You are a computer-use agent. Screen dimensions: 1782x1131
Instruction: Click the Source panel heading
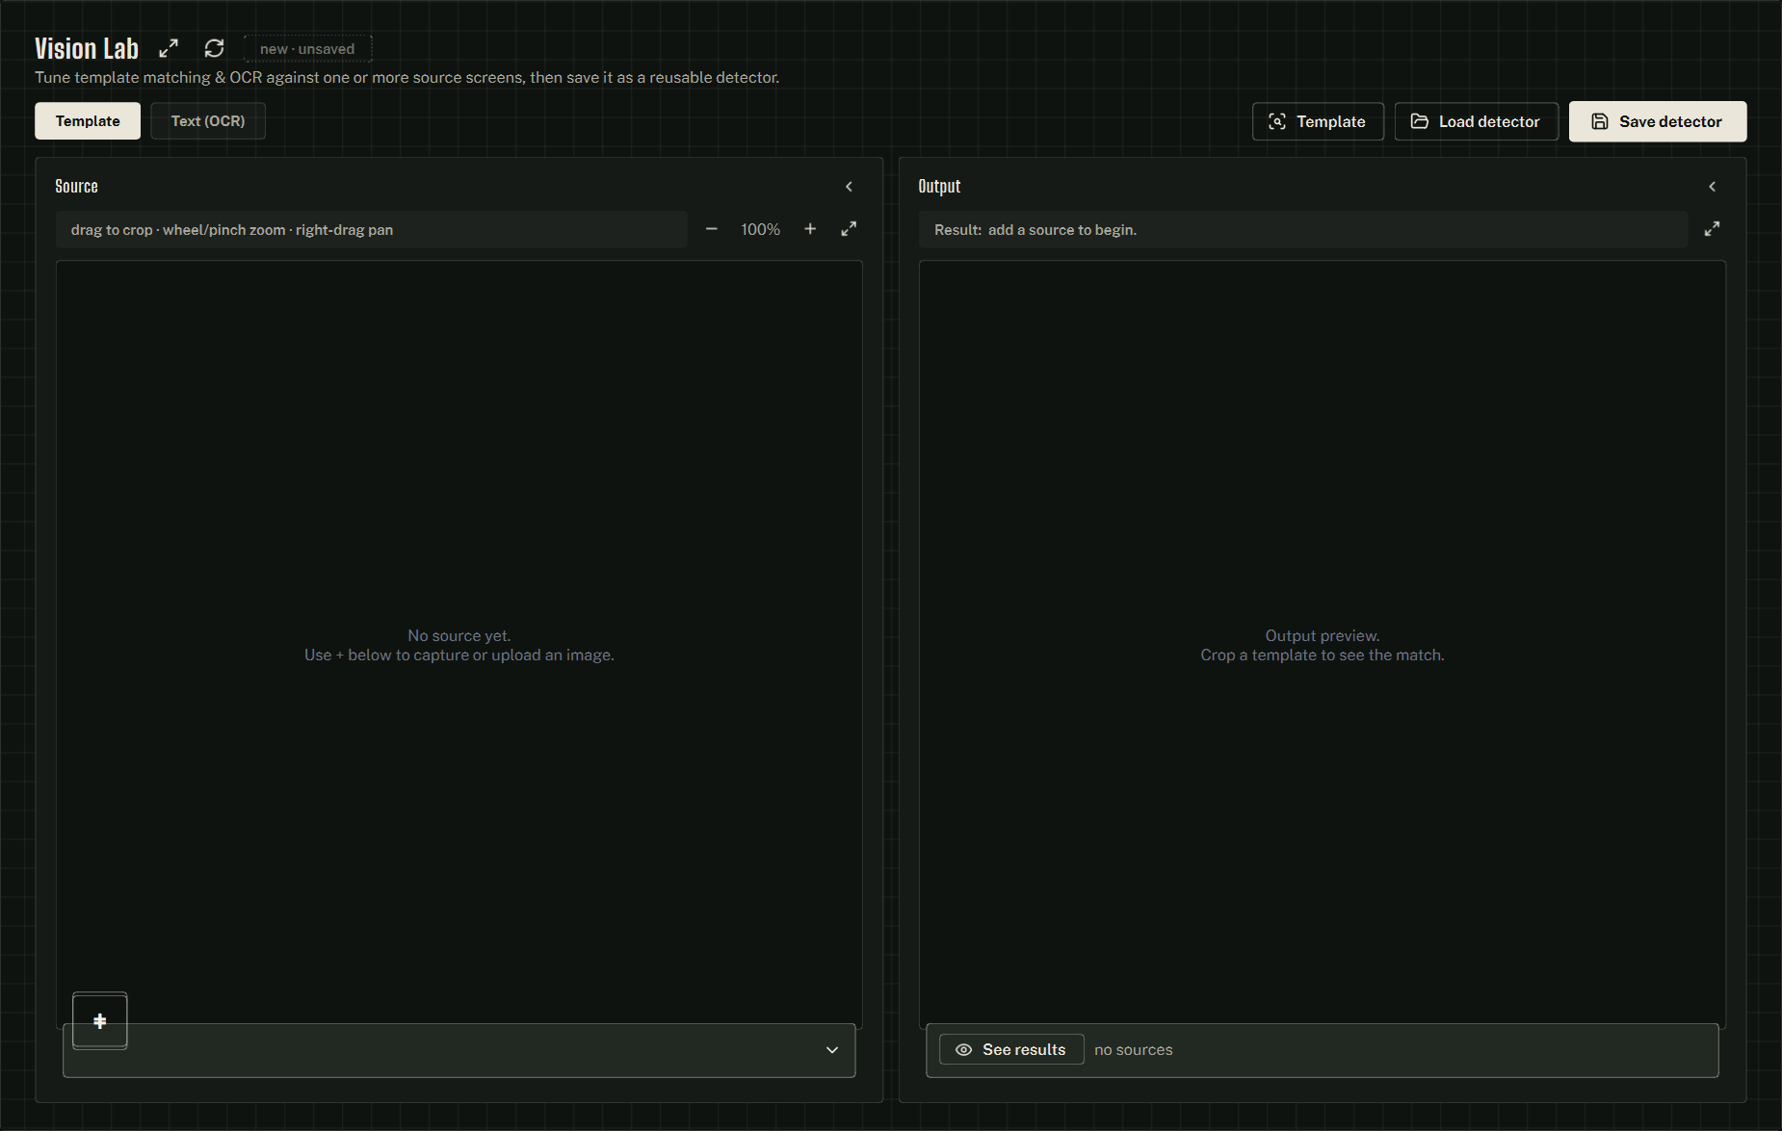[x=76, y=187]
